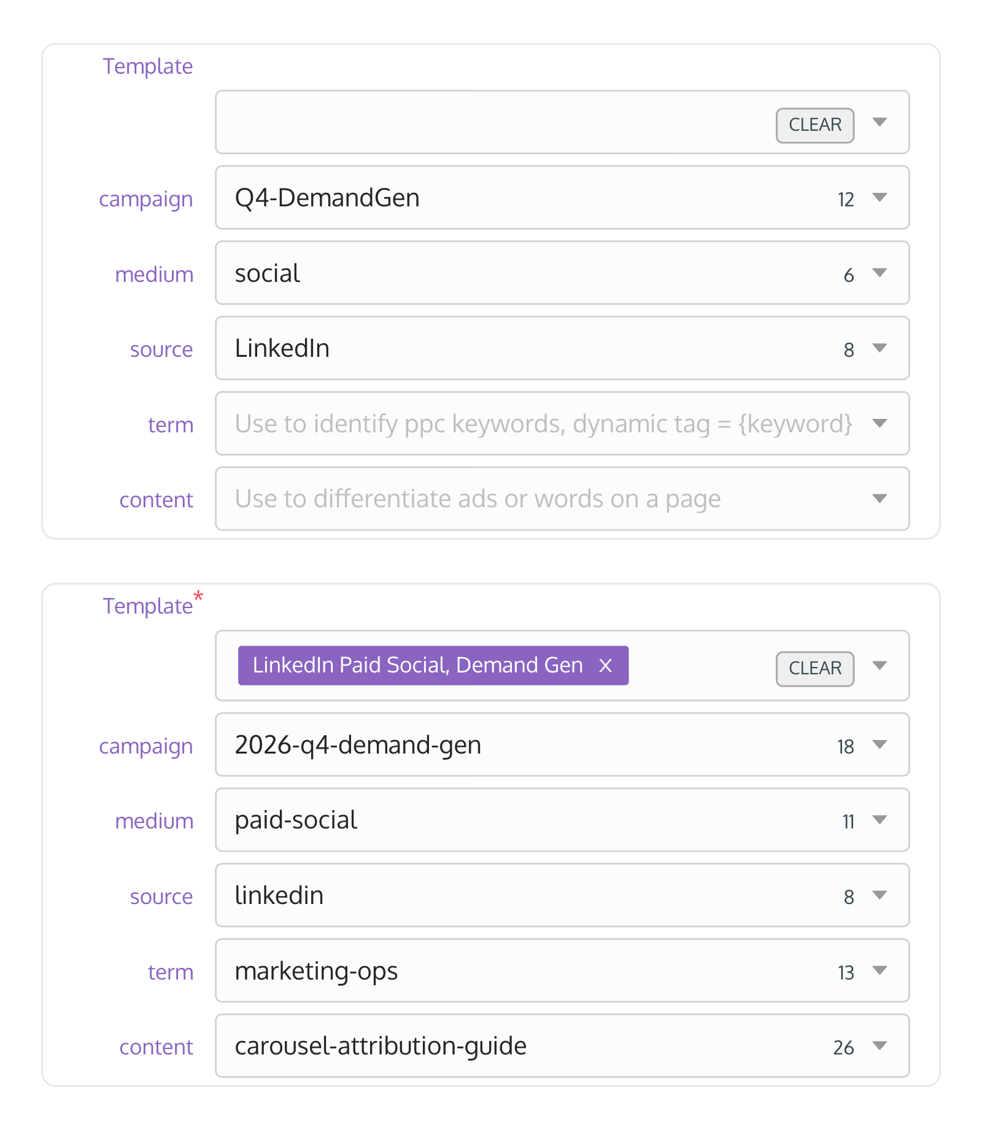The height and width of the screenshot is (1130, 982).
Task: Expand the 2026-q4-demand-gen campaign dropdown
Action: (x=880, y=745)
